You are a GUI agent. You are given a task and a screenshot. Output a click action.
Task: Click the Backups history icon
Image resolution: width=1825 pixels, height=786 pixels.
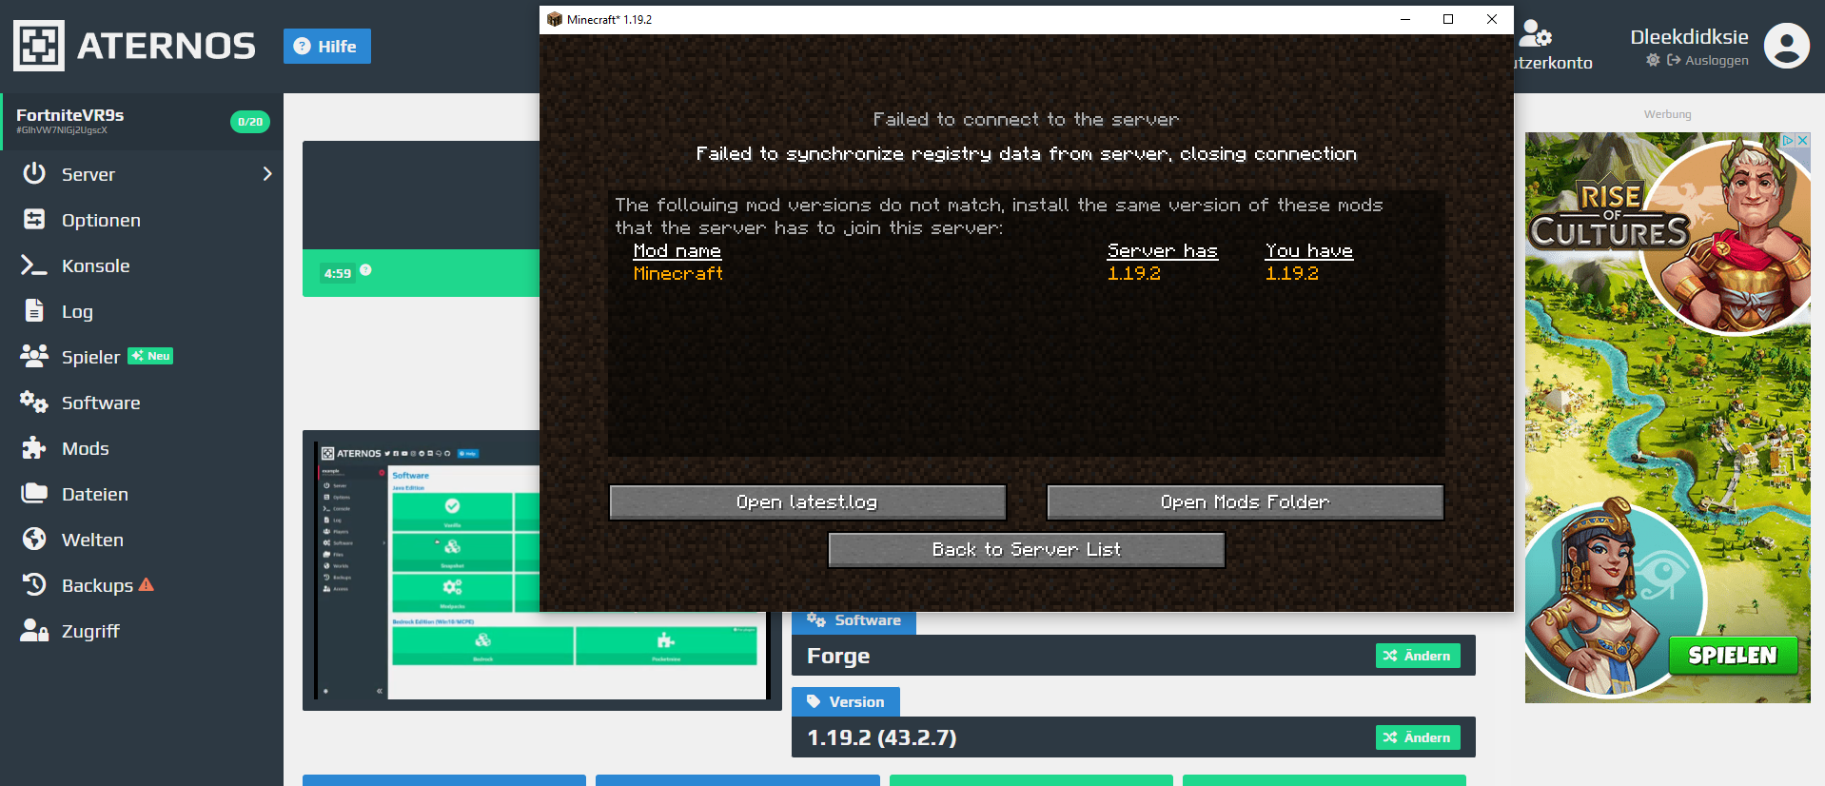pyautogui.click(x=34, y=584)
